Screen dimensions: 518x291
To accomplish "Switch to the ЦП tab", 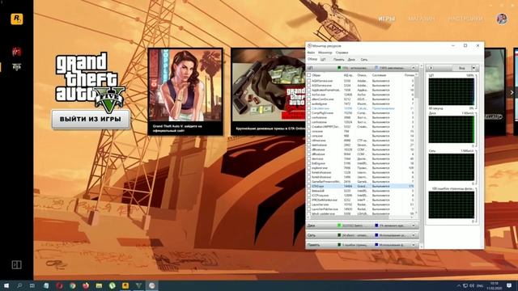I will pyautogui.click(x=323, y=60).
